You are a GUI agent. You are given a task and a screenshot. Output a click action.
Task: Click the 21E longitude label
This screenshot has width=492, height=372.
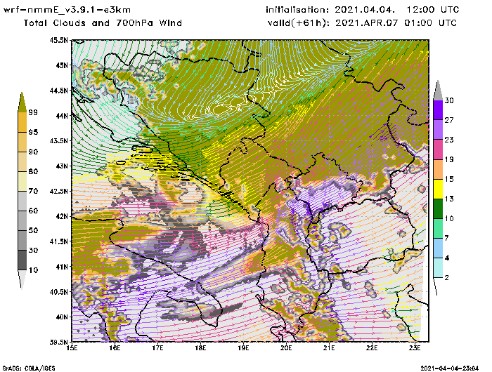click(x=329, y=348)
